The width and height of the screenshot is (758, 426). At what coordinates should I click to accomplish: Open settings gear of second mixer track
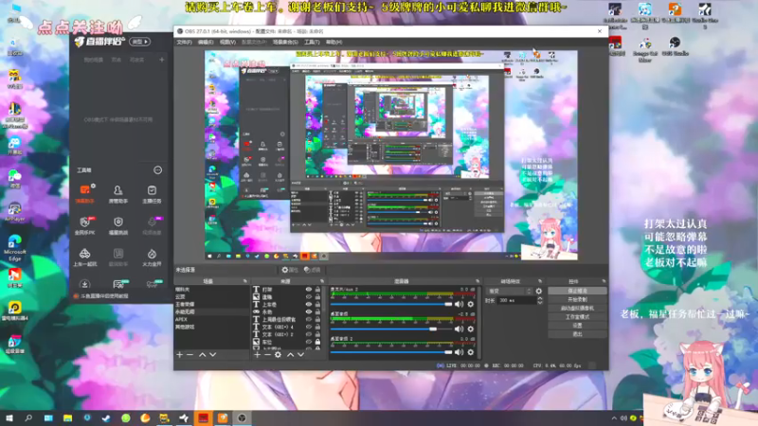(x=470, y=328)
